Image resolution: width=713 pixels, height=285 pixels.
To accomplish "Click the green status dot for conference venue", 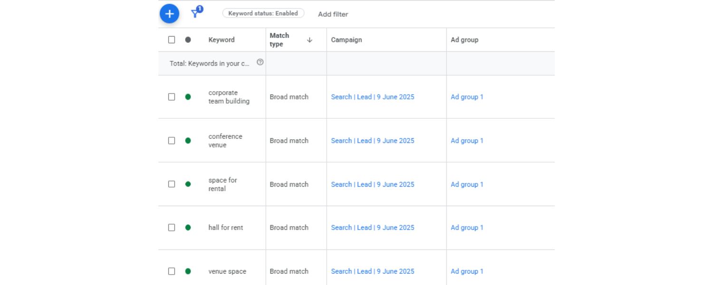I will click(x=188, y=141).
